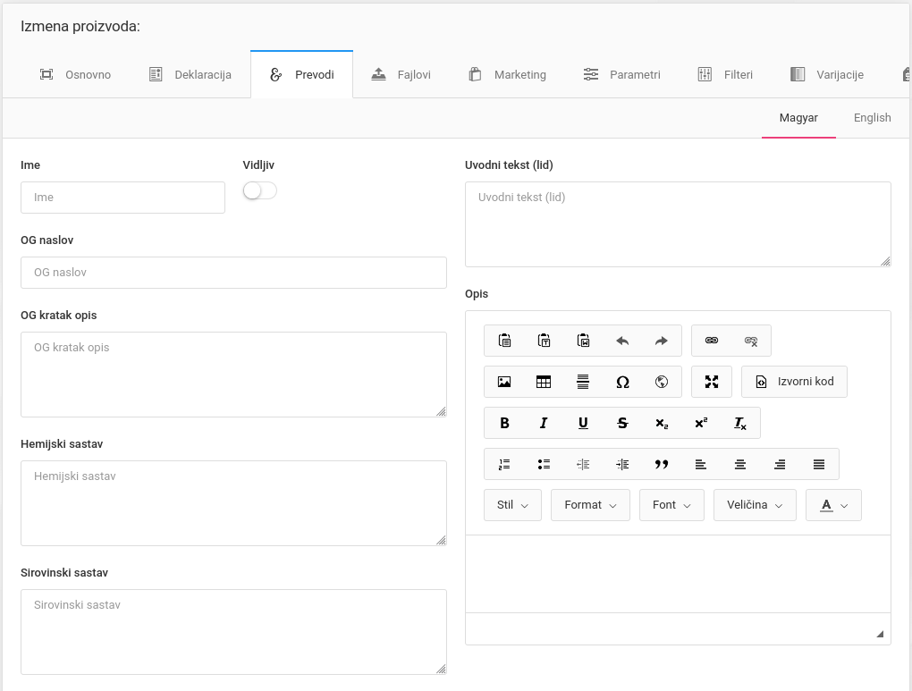Image resolution: width=912 pixels, height=691 pixels.
Task: Open the Filteri tab
Action: point(725,74)
